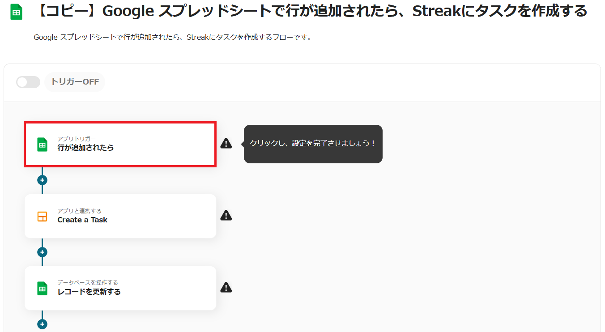Click the warning triangle beside Create a Task
This screenshot has height=332, width=605.
click(226, 215)
